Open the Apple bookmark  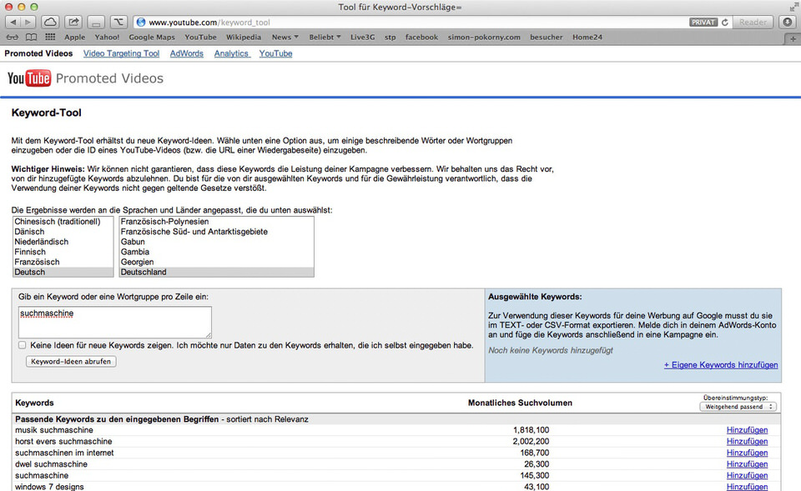point(74,38)
